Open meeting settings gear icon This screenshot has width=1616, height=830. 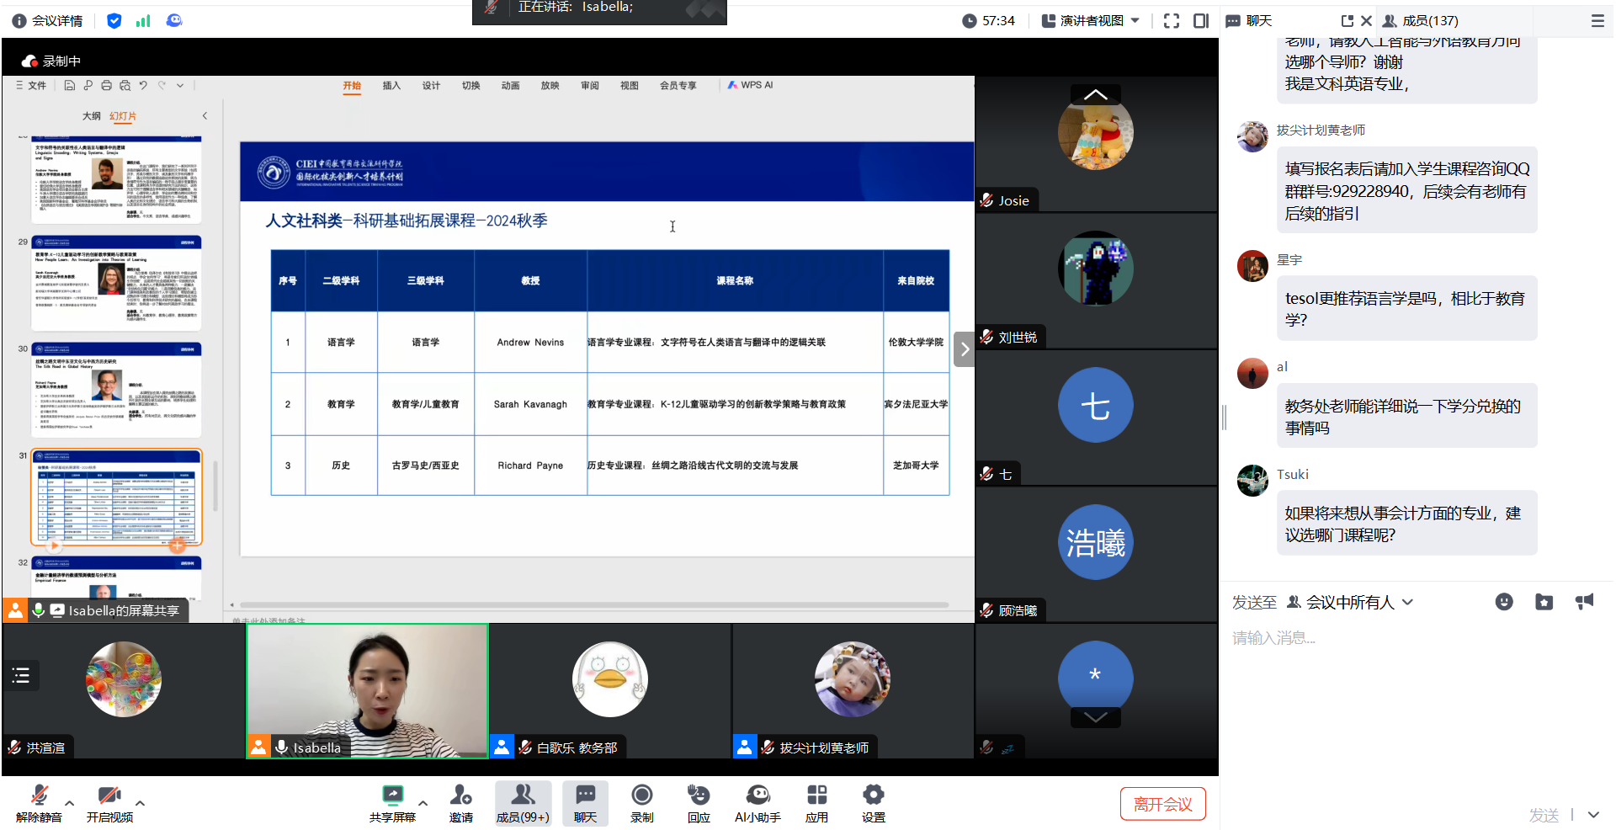pos(873,795)
